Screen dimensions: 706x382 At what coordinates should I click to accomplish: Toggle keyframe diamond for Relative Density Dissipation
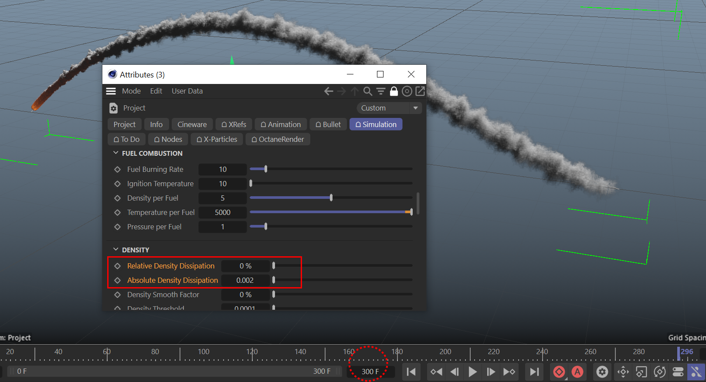tap(117, 266)
